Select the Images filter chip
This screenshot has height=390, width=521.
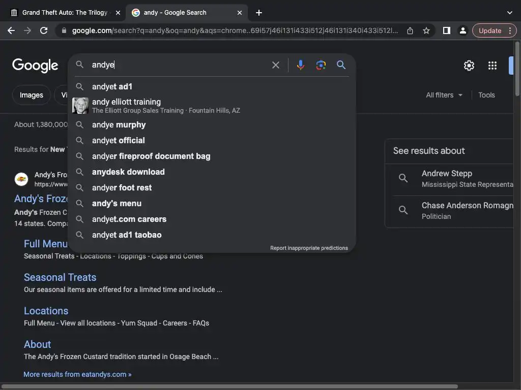coord(31,95)
